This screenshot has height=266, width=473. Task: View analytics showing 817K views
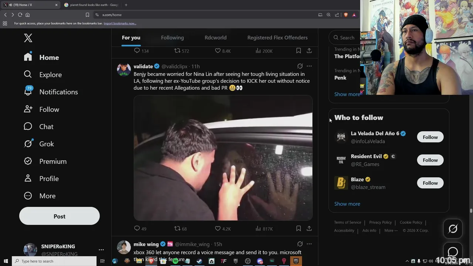[x=264, y=229]
